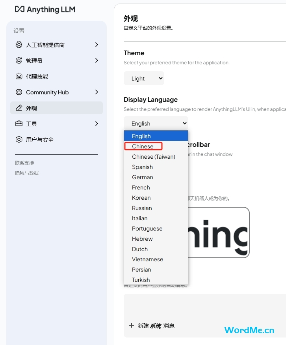Click the robot icon beside 代理技能
This screenshot has height=345, width=286.
coord(19,76)
